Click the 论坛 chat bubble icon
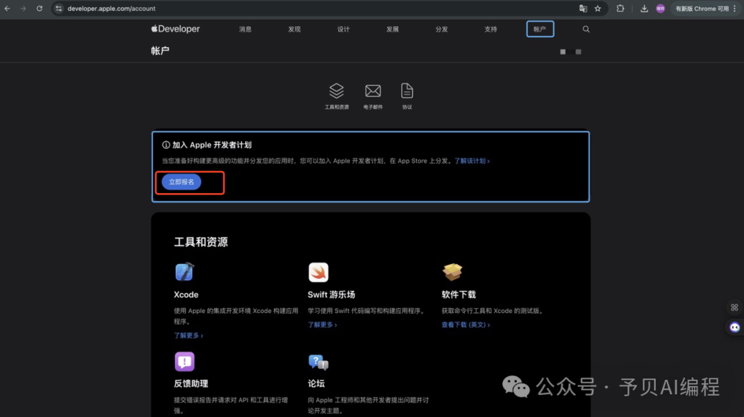 [318, 362]
